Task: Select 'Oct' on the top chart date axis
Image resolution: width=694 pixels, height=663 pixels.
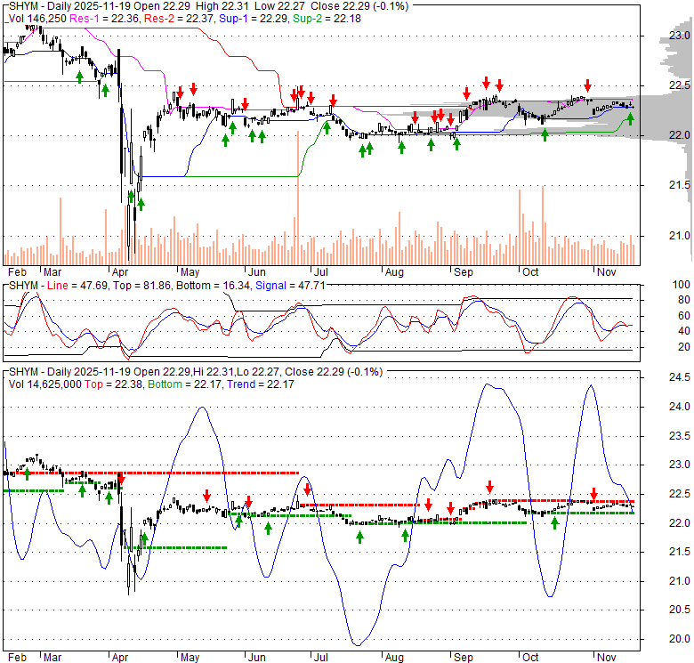Action: 530,271
